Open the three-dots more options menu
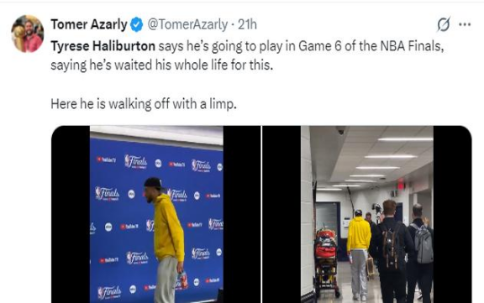 tap(465, 24)
